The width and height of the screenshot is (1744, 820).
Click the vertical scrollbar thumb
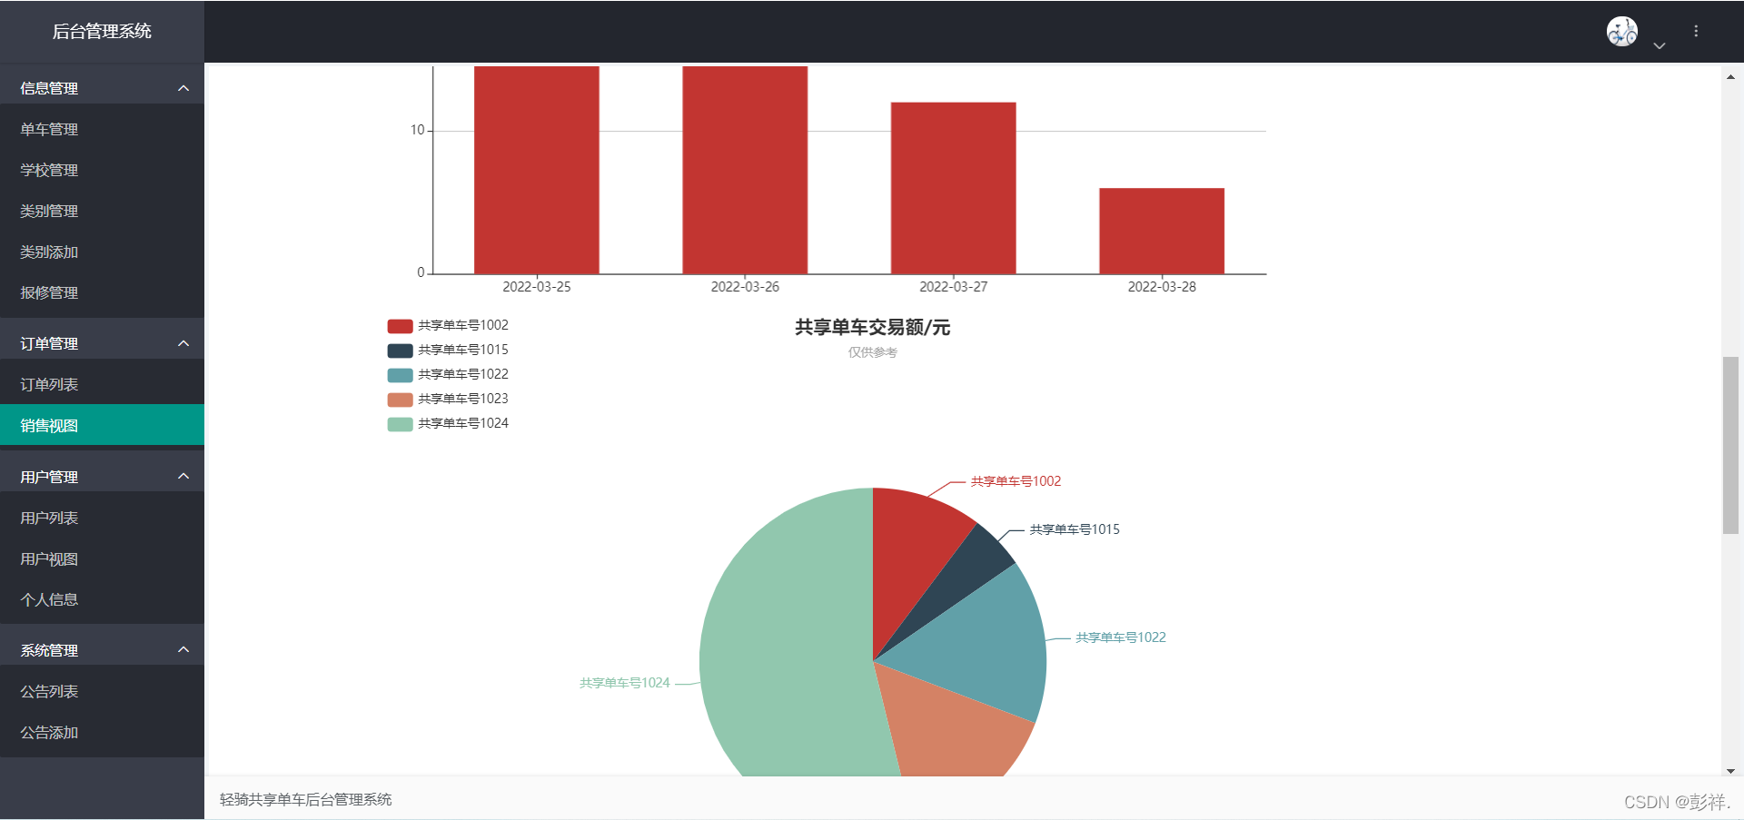pos(1730,445)
